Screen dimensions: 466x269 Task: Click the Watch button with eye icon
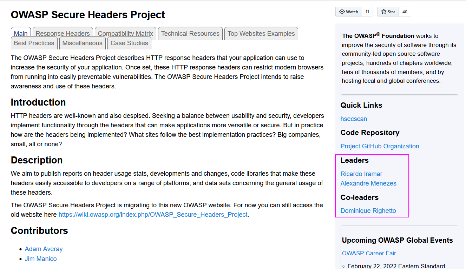tap(349, 12)
